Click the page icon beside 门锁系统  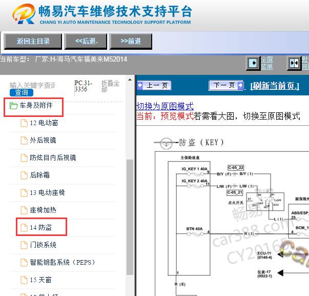click(24, 245)
